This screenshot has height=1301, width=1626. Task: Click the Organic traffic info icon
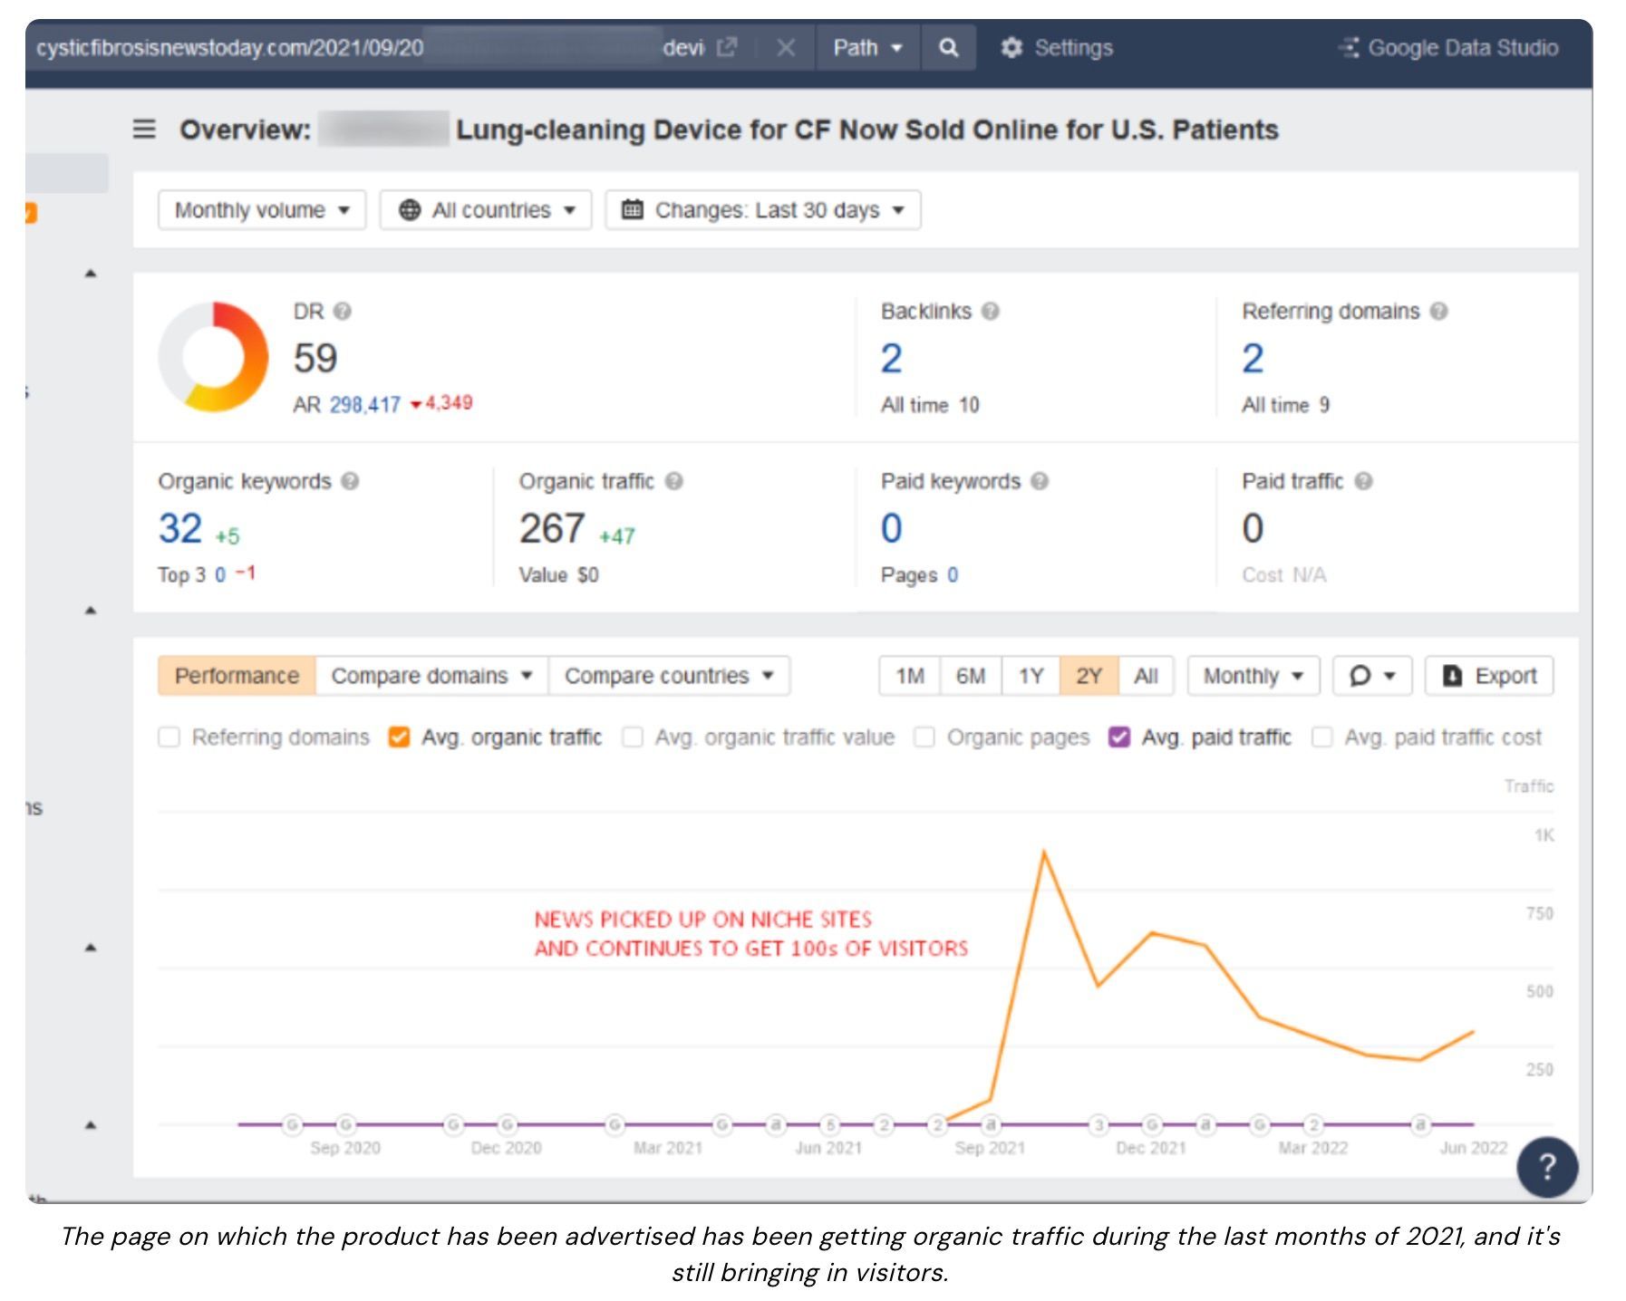click(673, 481)
